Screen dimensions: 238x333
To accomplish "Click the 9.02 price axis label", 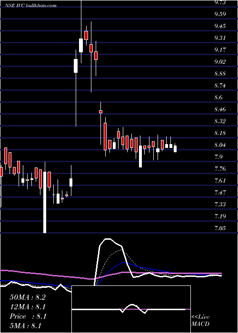I will [220, 62].
